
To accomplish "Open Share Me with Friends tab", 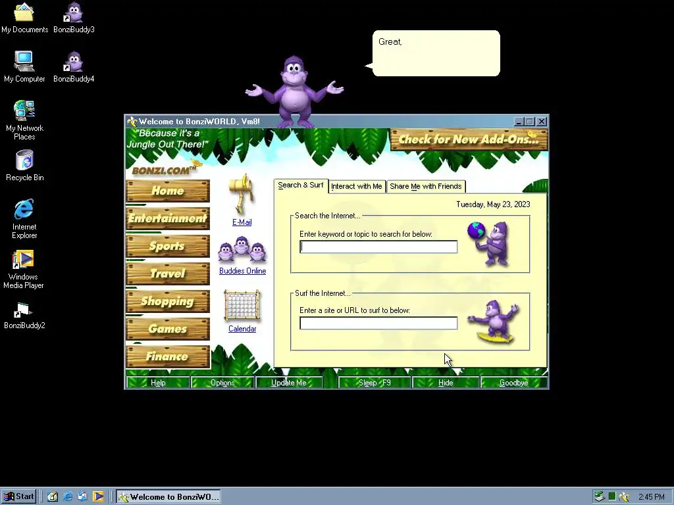I will pyautogui.click(x=426, y=186).
